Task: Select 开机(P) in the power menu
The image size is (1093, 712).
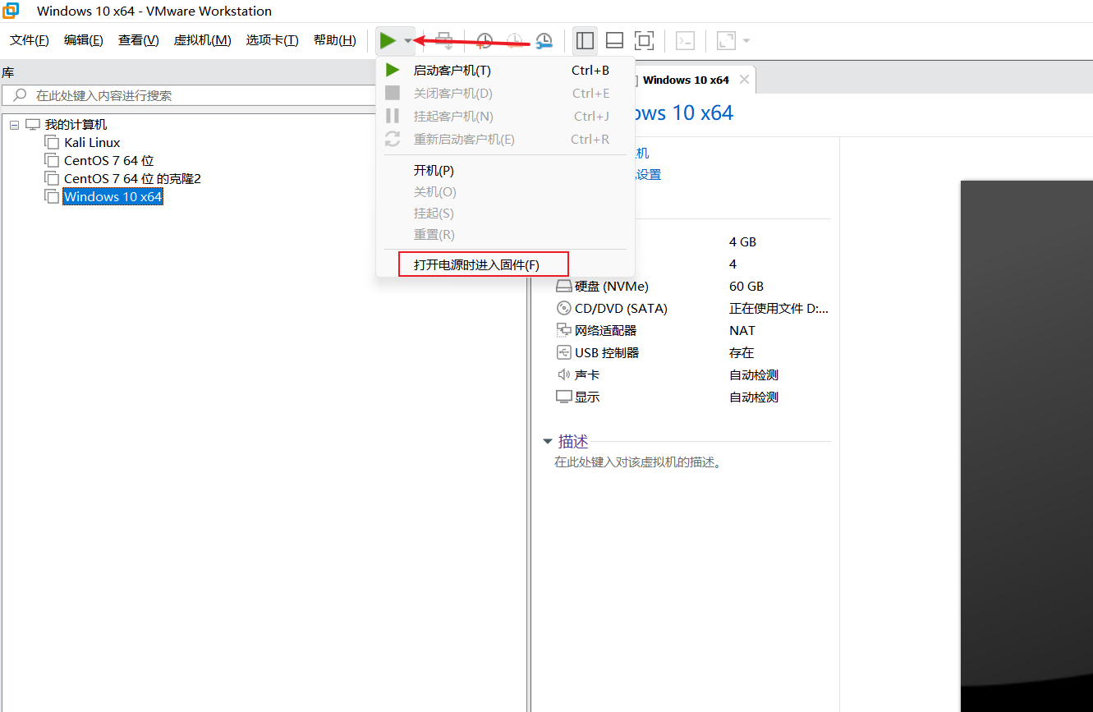Action: (x=434, y=171)
